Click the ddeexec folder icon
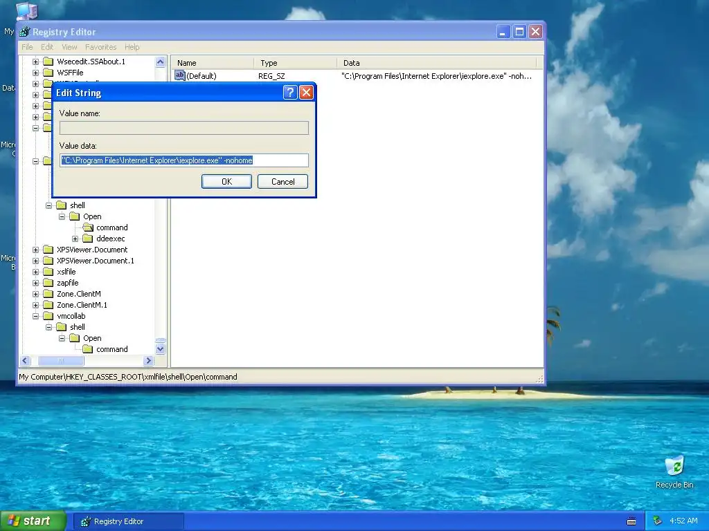The image size is (709, 531). (88, 239)
